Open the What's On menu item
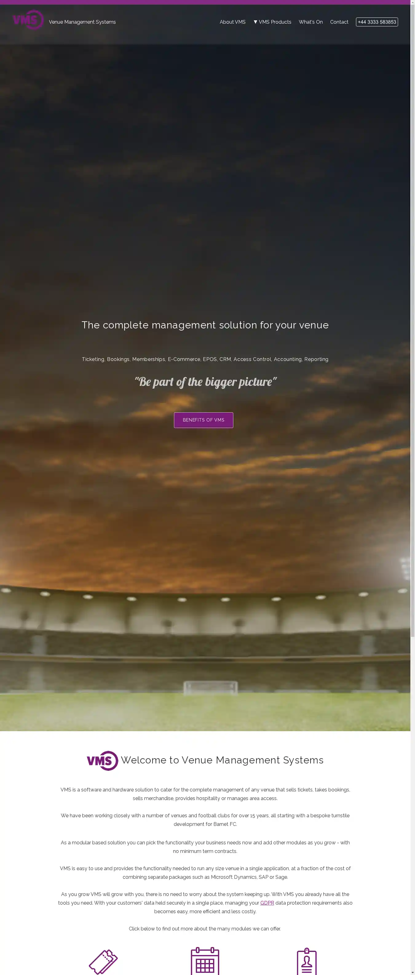This screenshot has width=415, height=975. (x=310, y=22)
